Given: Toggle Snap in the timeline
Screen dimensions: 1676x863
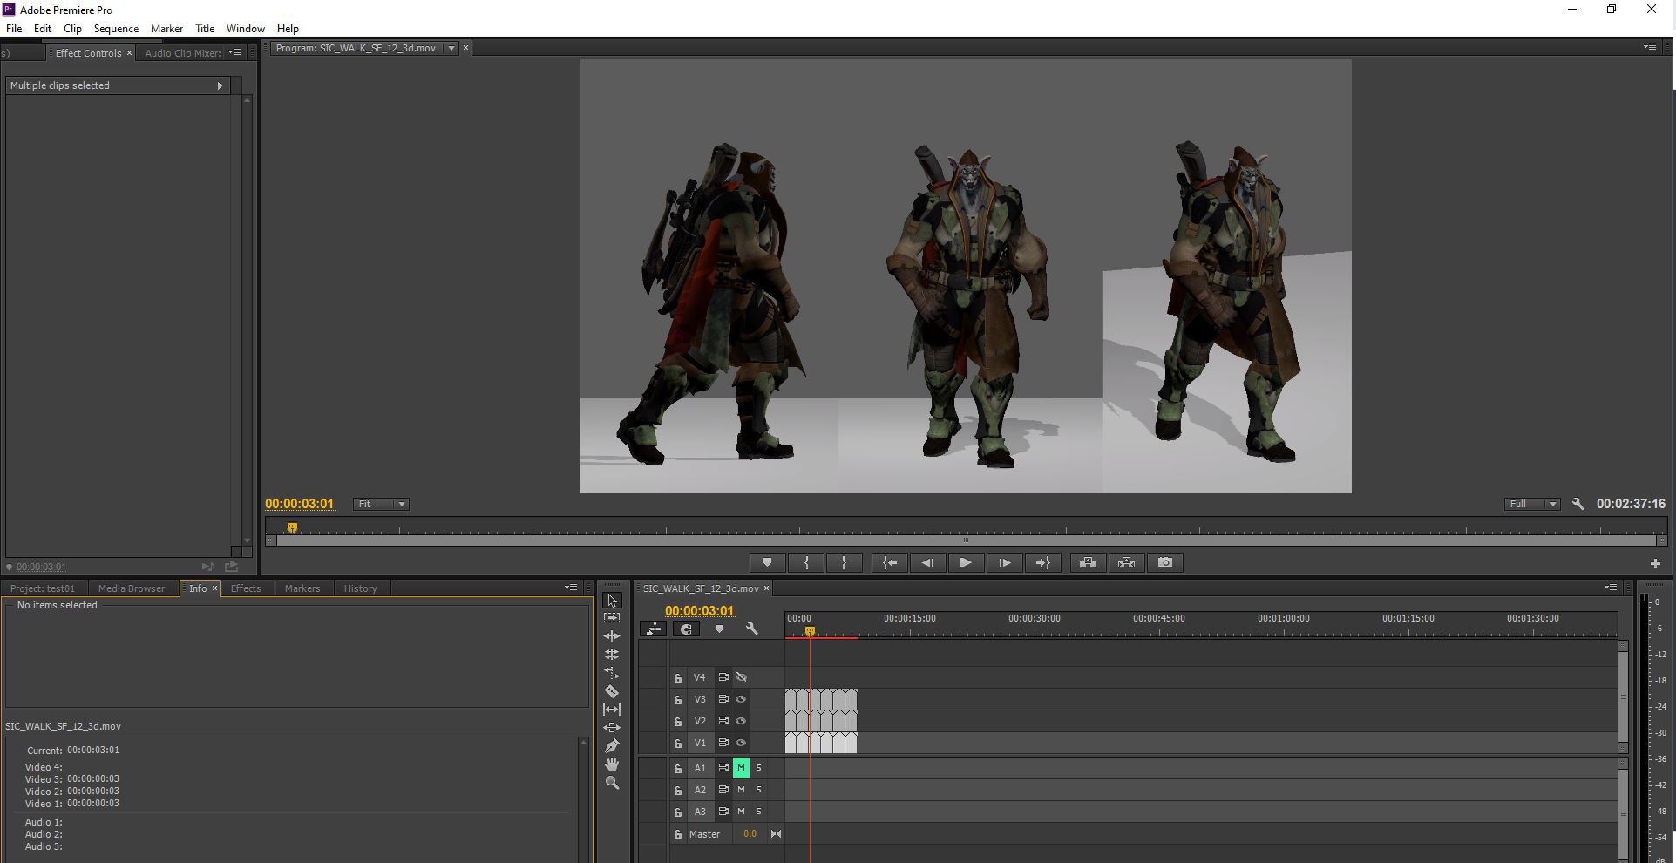Looking at the screenshot, I should (x=686, y=629).
